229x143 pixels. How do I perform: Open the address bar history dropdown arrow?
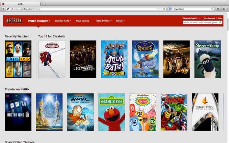[x=161, y=9]
